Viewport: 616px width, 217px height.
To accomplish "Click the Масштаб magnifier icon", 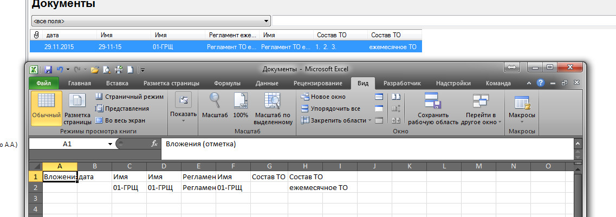I will click(x=215, y=101).
